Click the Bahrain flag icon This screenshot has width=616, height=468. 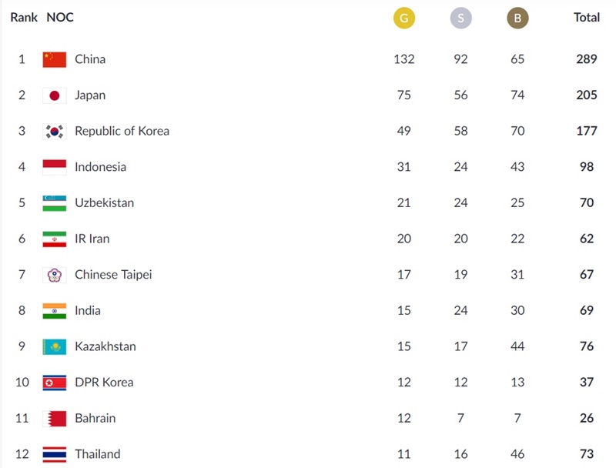click(55, 418)
